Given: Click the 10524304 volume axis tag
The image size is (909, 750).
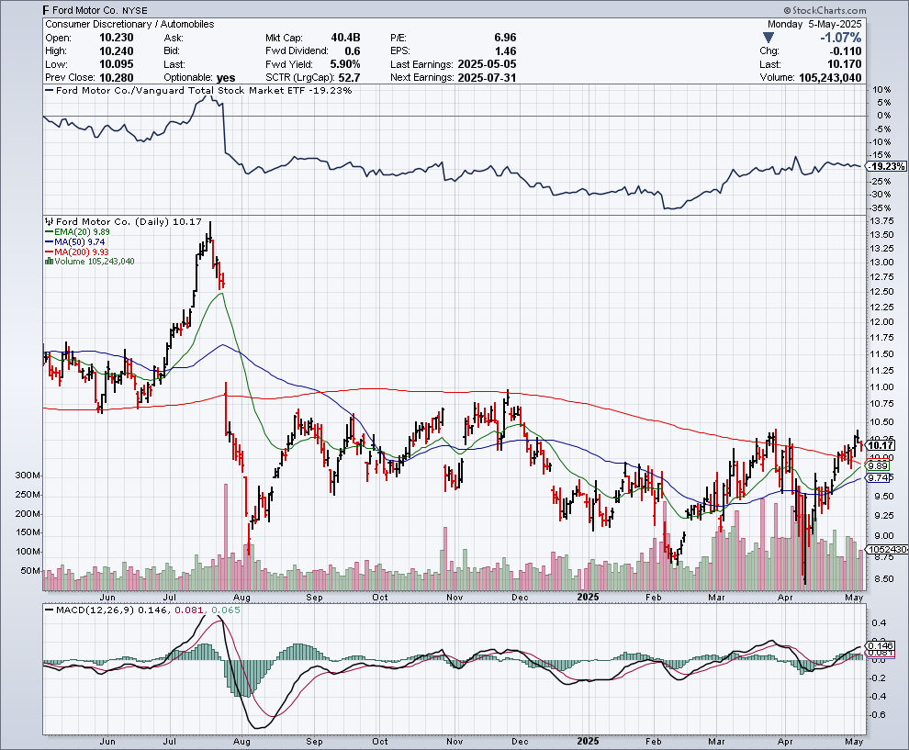Looking at the screenshot, I should tap(887, 550).
